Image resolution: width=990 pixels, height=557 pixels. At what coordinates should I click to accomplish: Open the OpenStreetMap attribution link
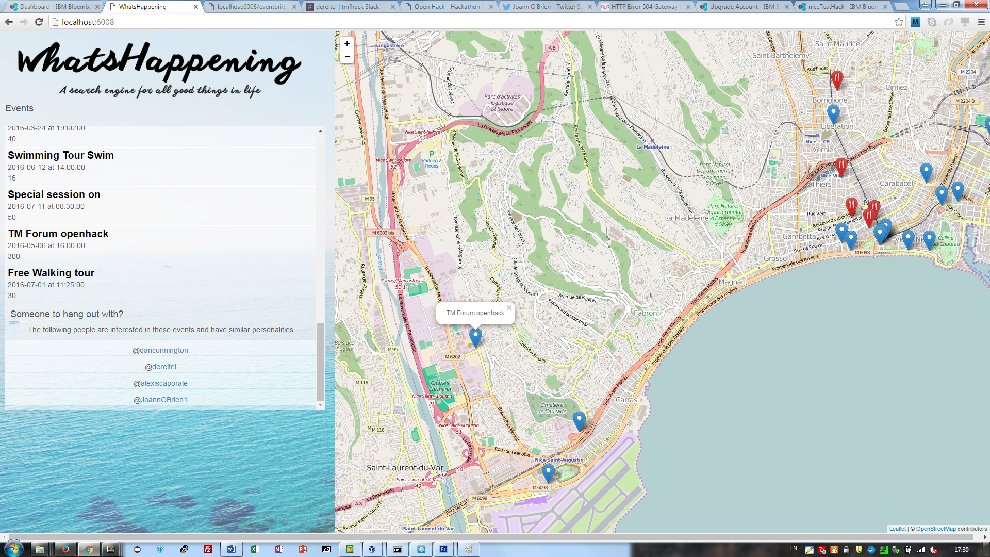coord(936,529)
